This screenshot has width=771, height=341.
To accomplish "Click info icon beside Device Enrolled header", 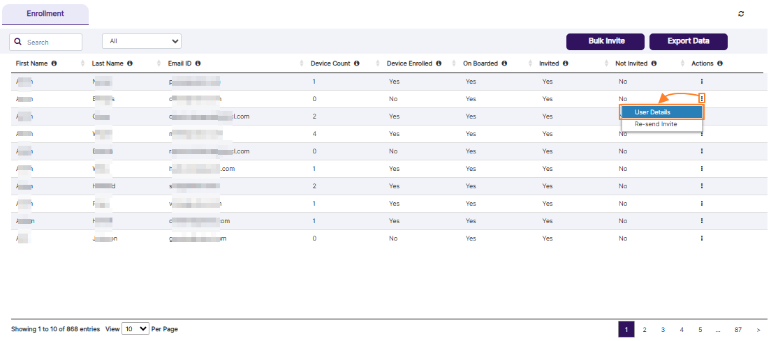I will click(x=439, y=63).
